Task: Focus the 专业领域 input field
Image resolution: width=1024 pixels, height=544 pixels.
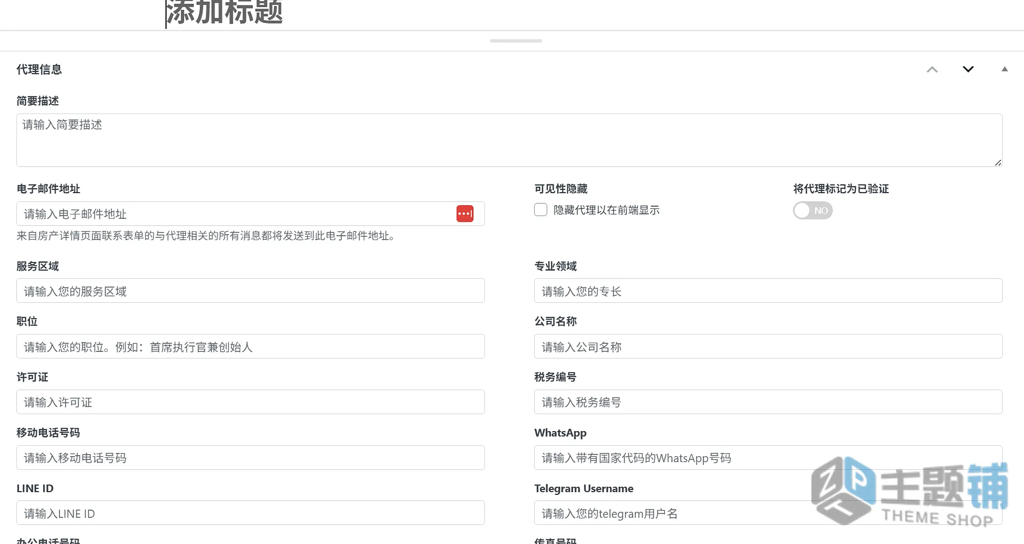Action: (x=768, y=291)
